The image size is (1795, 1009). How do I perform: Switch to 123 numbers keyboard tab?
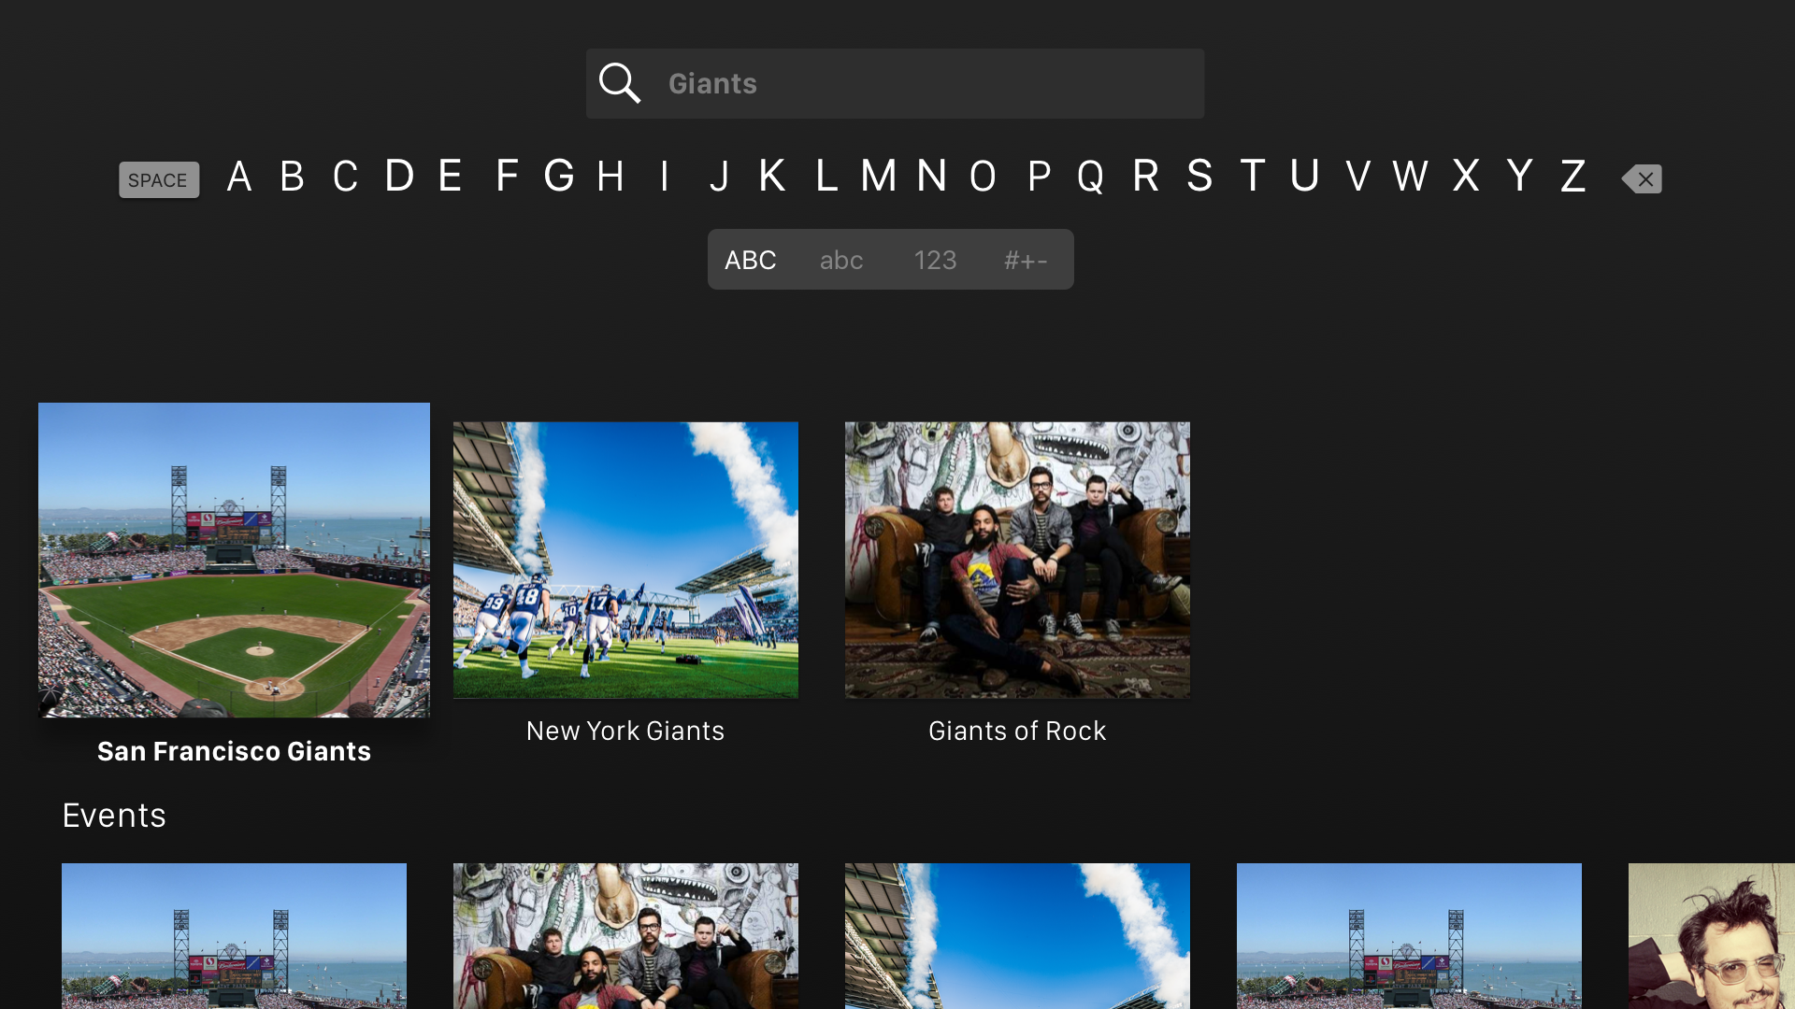click(x=935, y=260)
